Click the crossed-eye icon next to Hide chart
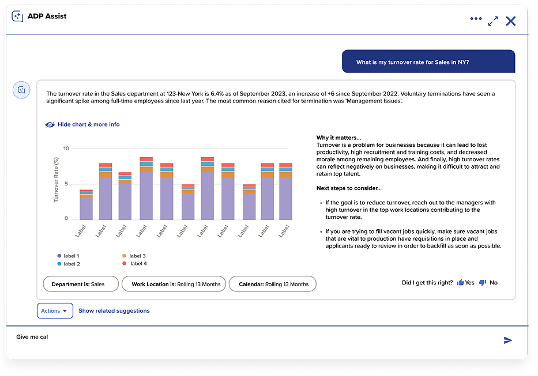 [x=50, y=125]
